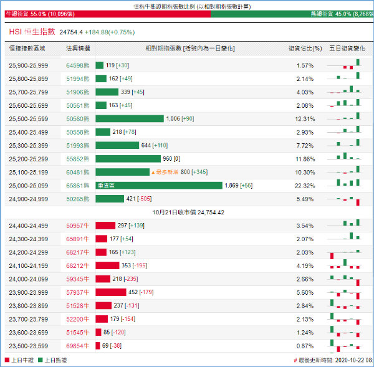Image resolution: width=374 pixels, height=367 pixels.
Task: Open bull warrant link 50957牛
Action: click(78, 226)
